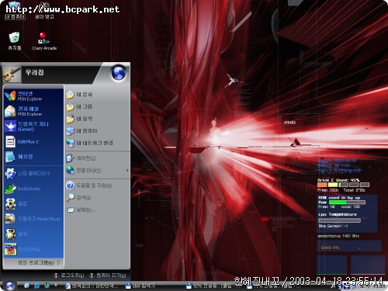Open Internet Explorer quick launch icon
The height and width of the screenshot is (291, 388).
pyautogui.click(x=36, y=286)
